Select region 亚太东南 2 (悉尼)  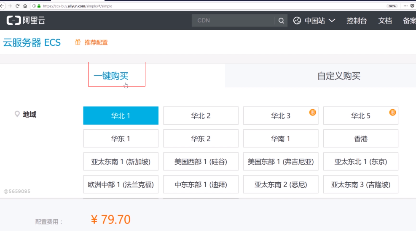point(281,184)
